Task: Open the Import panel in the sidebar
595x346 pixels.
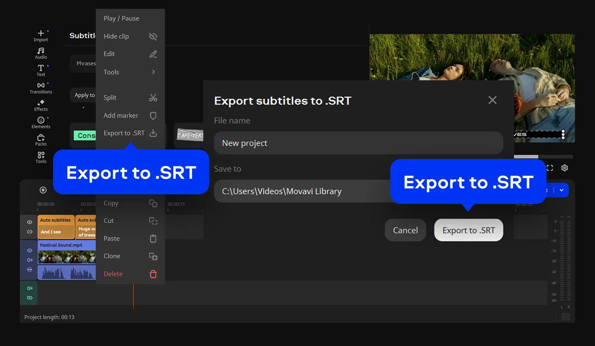Action: pyautogui.click(x=41, y=36)
